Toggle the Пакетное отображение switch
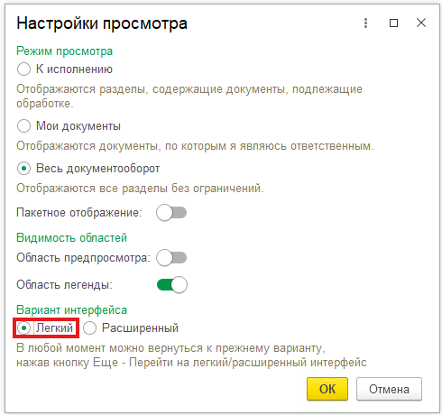The height and width of the screenshot is (415, 442). click(x=171, y=213)
